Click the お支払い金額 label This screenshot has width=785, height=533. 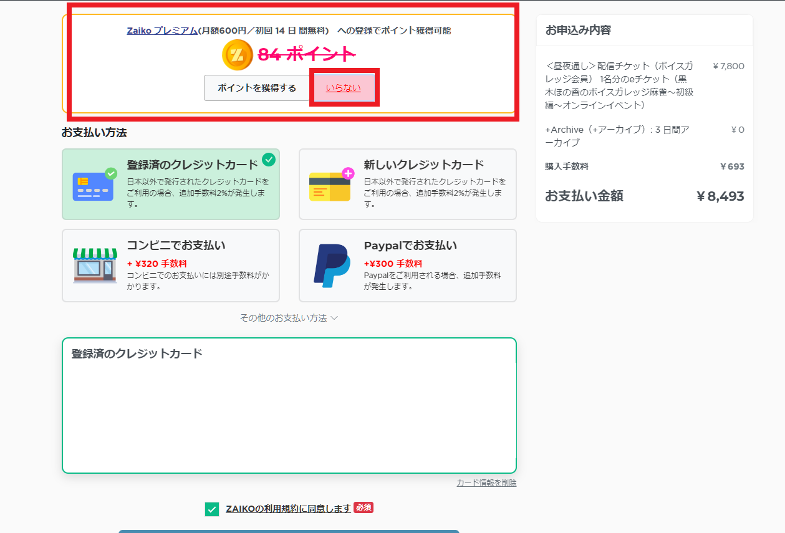coord(584,196)
